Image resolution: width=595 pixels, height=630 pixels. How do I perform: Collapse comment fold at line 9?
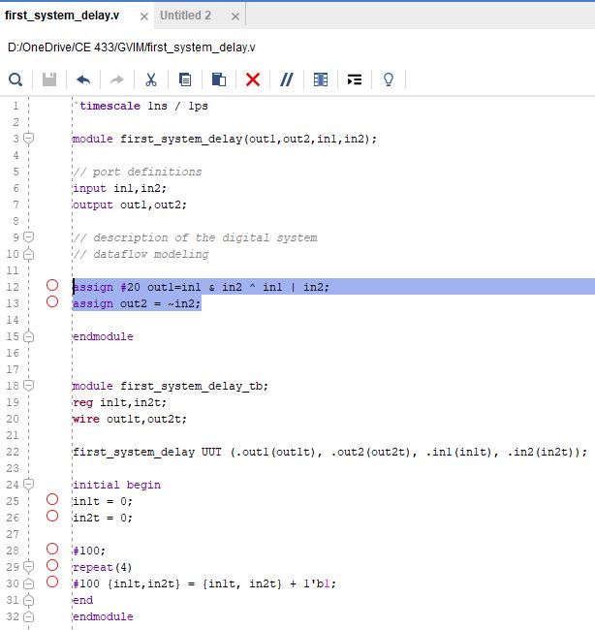tap(28, 237)
